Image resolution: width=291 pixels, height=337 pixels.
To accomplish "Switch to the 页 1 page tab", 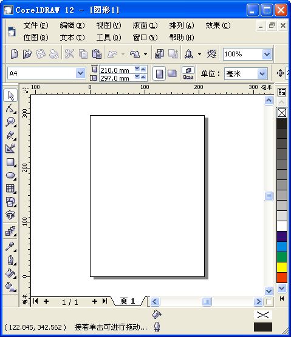I will click(128, 301).
